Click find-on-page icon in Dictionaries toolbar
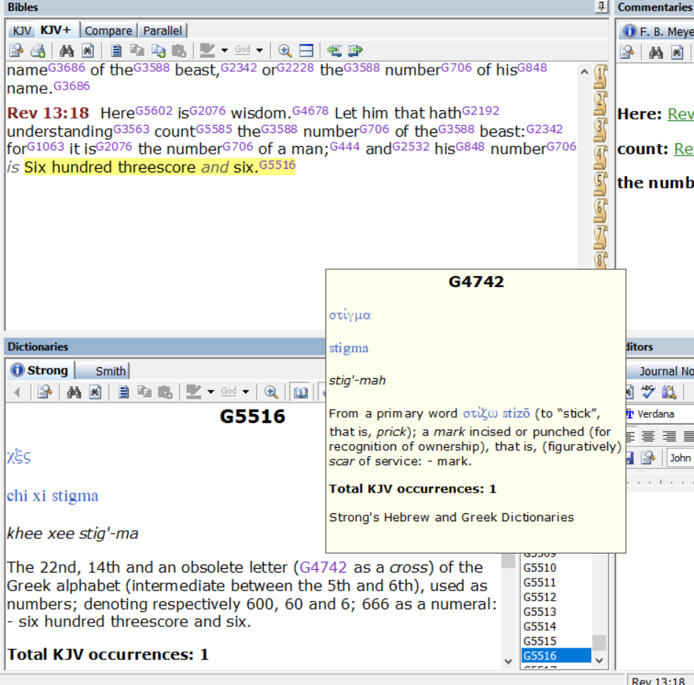 click(95, 391)
